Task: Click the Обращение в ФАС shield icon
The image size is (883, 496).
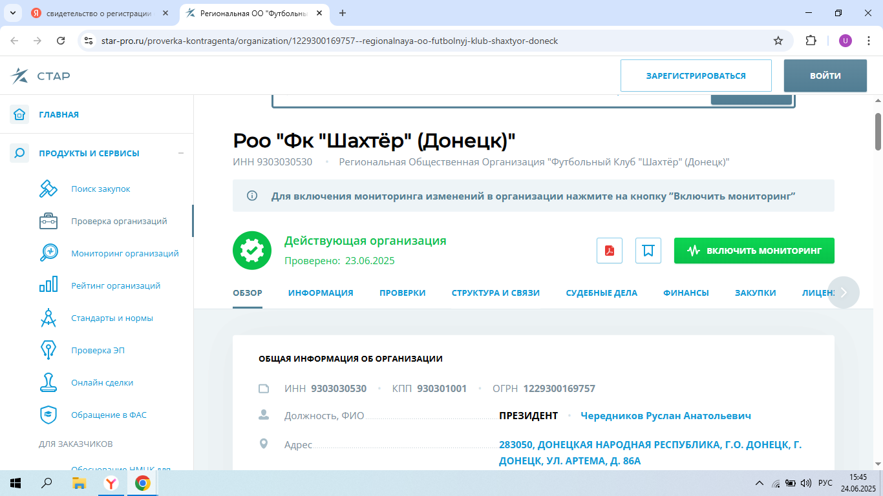Action: tap(48, 415)
